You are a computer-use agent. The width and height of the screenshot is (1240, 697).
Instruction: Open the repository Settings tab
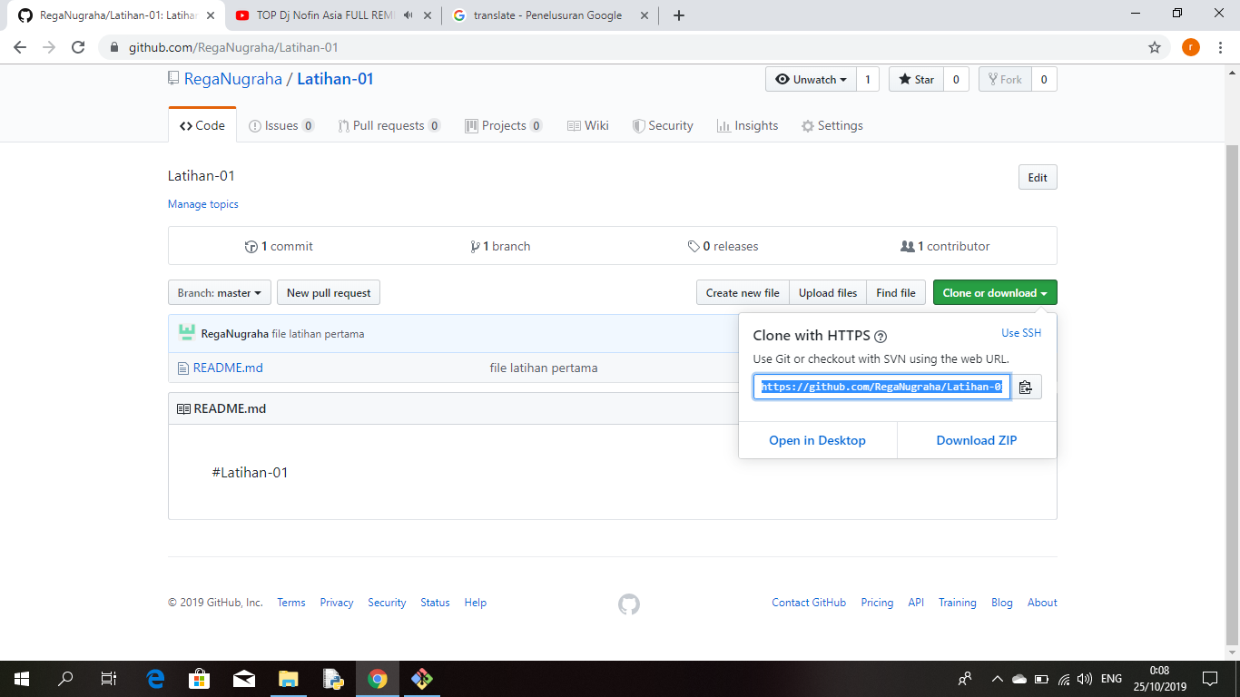click(832, 125)
